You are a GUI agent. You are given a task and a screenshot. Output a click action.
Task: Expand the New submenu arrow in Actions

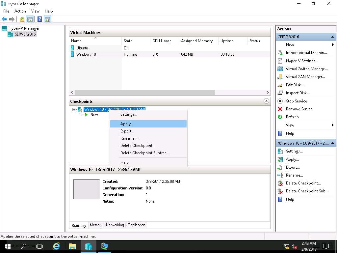[x=333, y=45]
